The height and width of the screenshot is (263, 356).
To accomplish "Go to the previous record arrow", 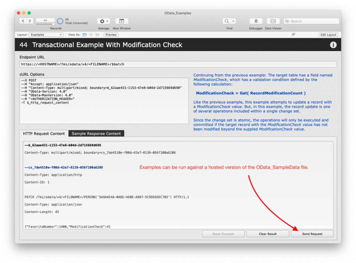I will [23, 21].
